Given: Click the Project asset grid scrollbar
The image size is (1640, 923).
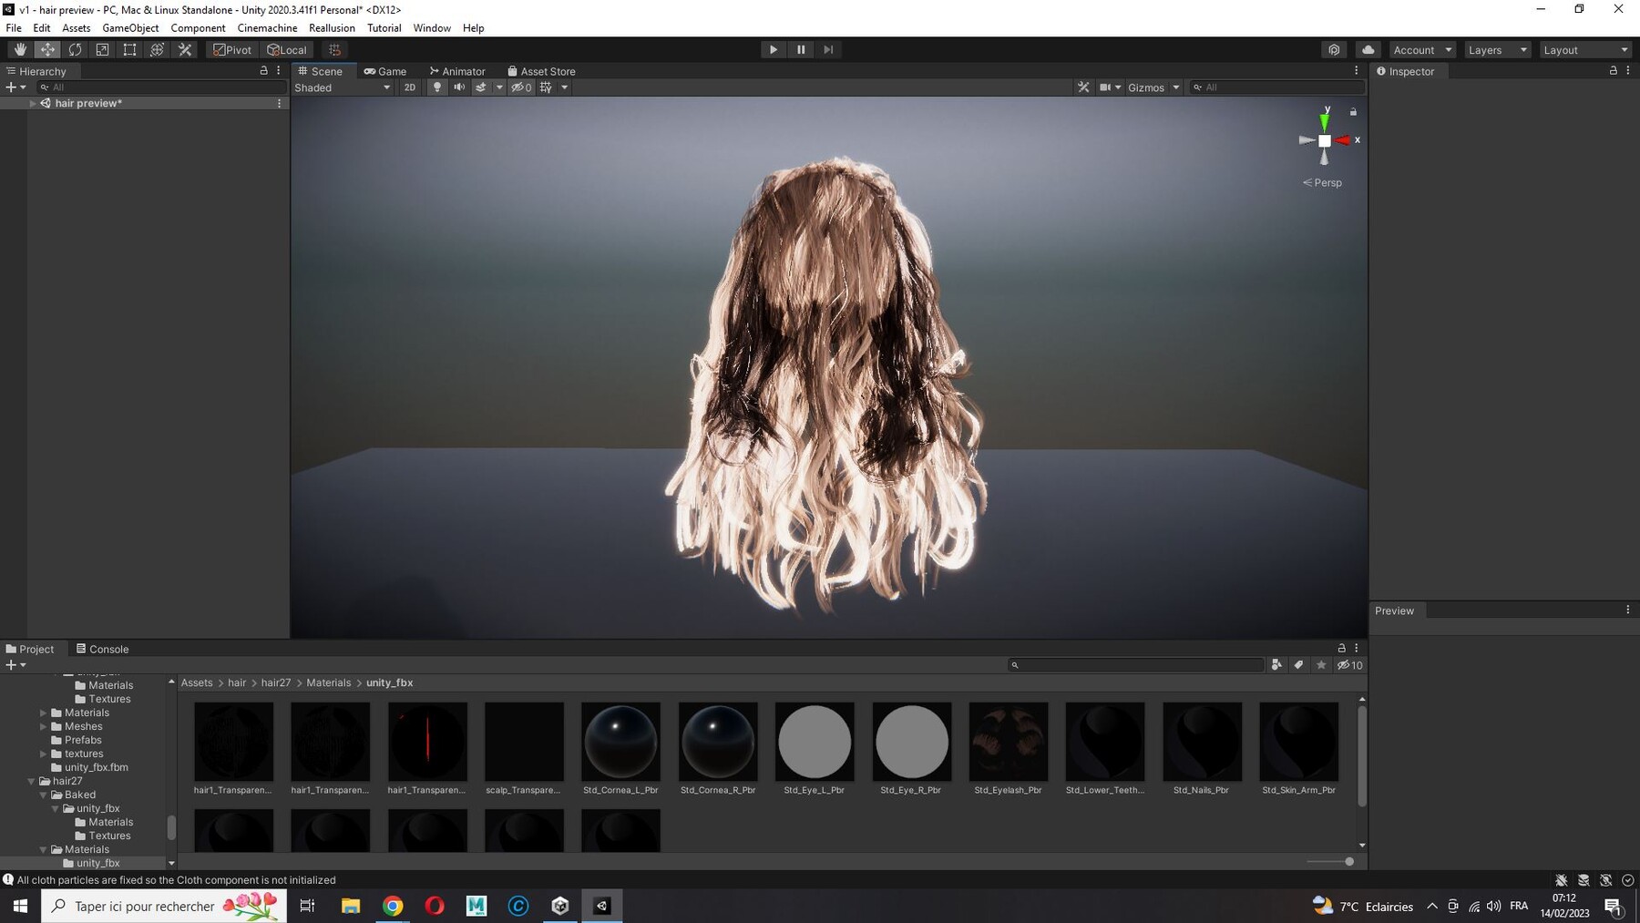Looking at the screenshot, I should pyautogui.click(x=1362, y=755).
